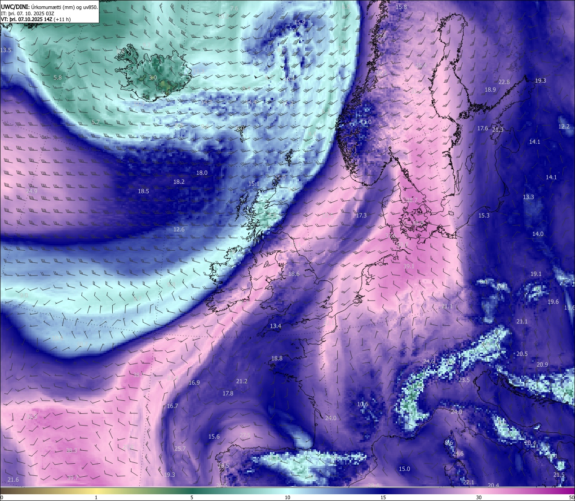Click the 13.4 value label
The height and width of the screenshot is (501, 575).
(x=275, y=326)
